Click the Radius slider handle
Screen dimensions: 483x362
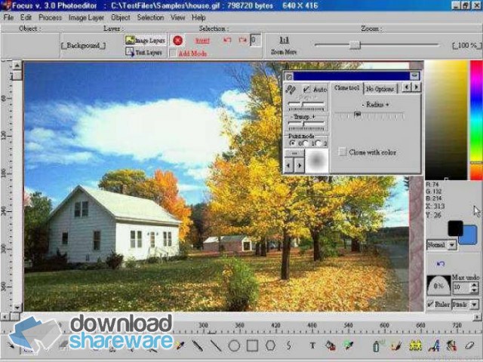pos(357,114)
